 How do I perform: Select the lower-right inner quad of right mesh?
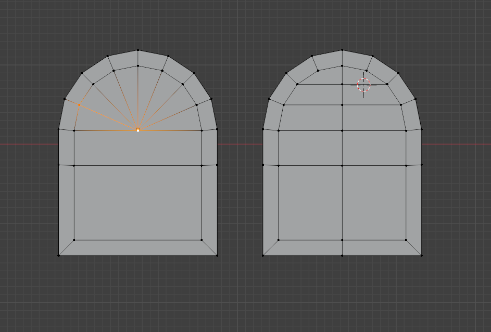pos(374,203)
